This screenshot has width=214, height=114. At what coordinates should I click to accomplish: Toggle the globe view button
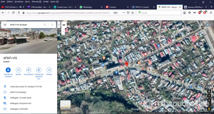(209, 91)
